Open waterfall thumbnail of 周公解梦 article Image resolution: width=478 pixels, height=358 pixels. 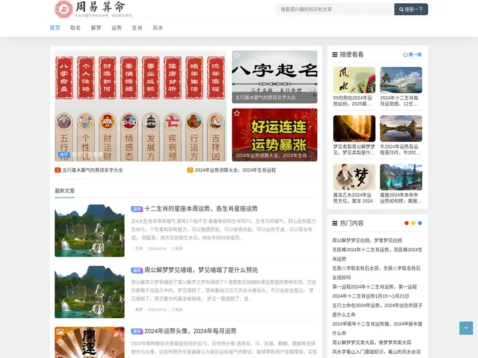pos(90,292)
